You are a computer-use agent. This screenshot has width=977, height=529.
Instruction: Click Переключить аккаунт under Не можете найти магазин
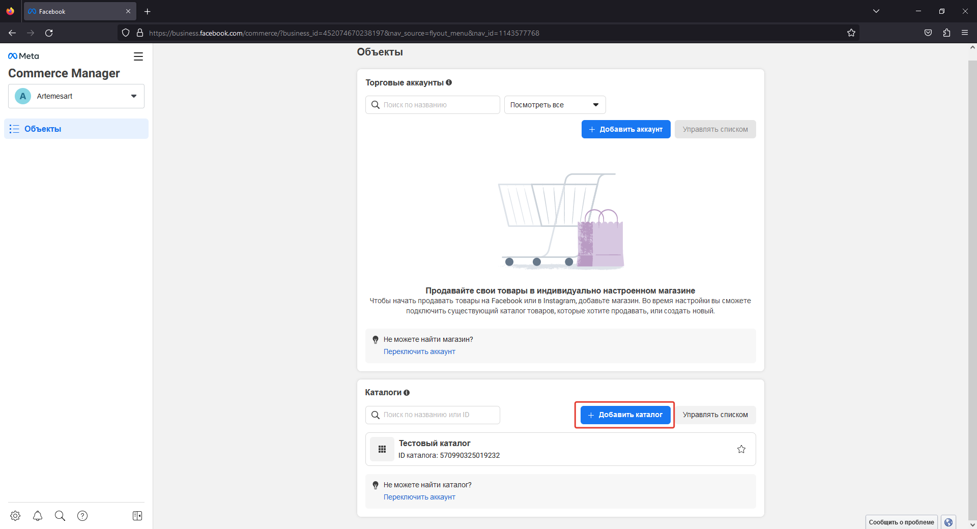pos(419,351)
